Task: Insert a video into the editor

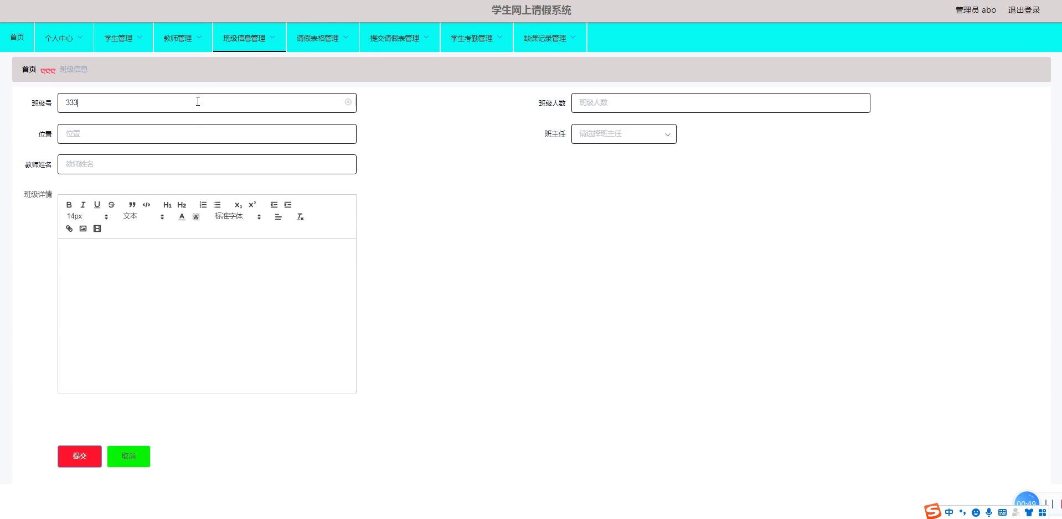Action: coord(97,229)
